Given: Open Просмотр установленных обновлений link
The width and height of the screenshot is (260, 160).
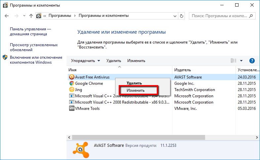Looking at the screenshot, I should (x=34, y=47).
